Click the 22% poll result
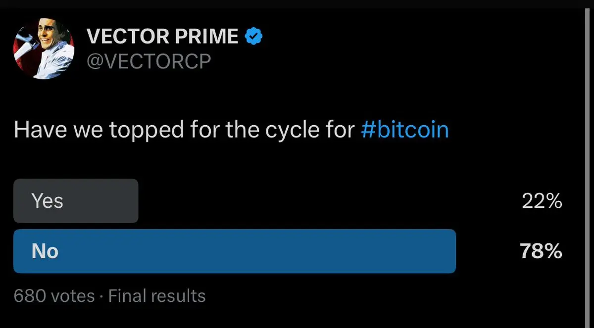 coord(542,201)
